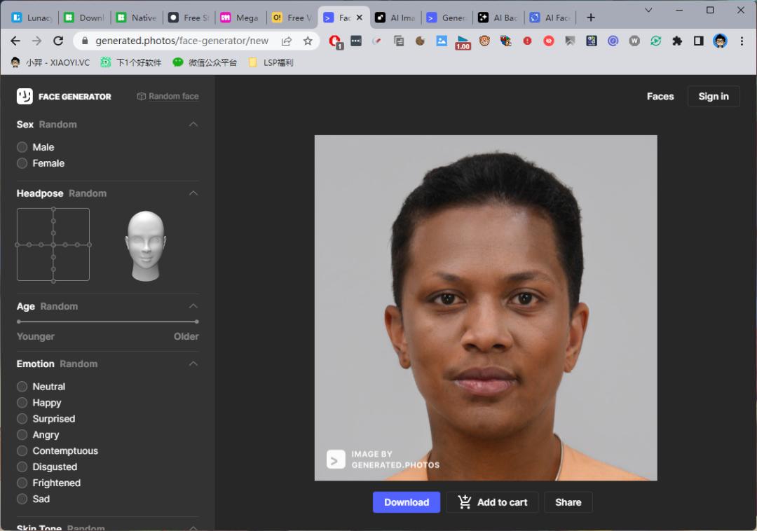The image size is (757, 531).
Task: Select the Male radio button
Action: (22, 147)
